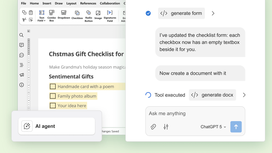Image resolution: width=272 pixels, height=153 pixels.
Task: Insert a Combo Box form element
Action: [x=51, y=16]
